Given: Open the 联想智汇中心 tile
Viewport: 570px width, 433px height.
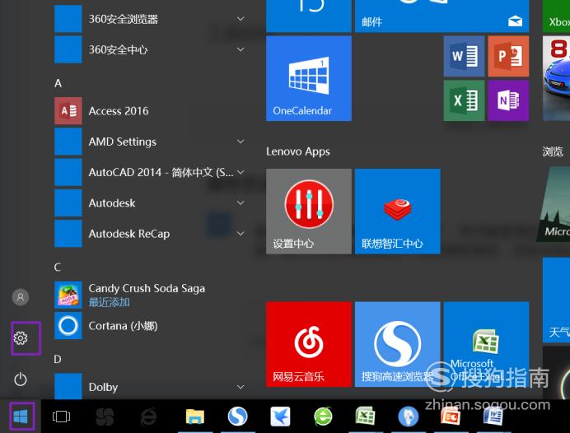Looking at the screenshot, I should pyautogui.click(x=398, y=211).
